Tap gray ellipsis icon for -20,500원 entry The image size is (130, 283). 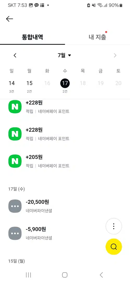[15, 206]
